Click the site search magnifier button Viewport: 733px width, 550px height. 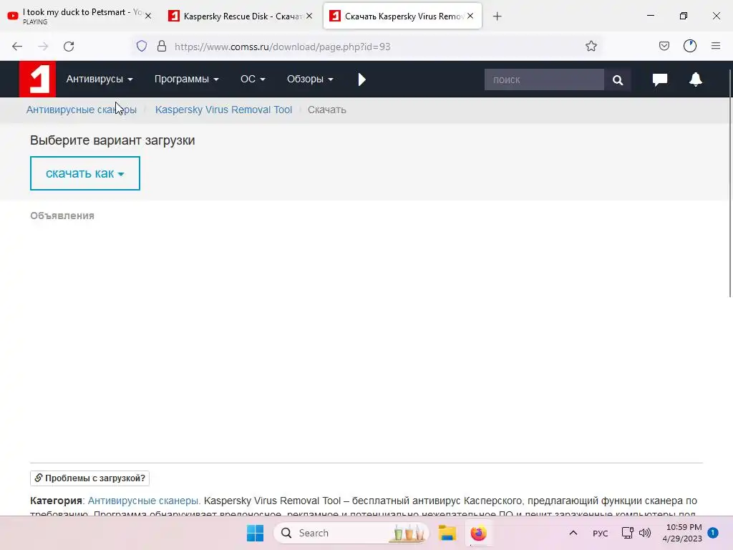[618, 80]
